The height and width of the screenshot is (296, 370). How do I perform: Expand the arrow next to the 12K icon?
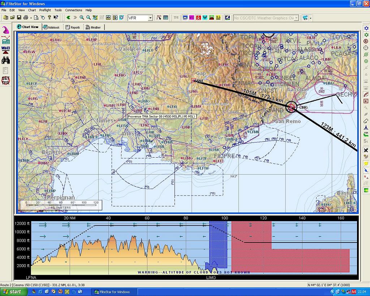coord(310,18)
